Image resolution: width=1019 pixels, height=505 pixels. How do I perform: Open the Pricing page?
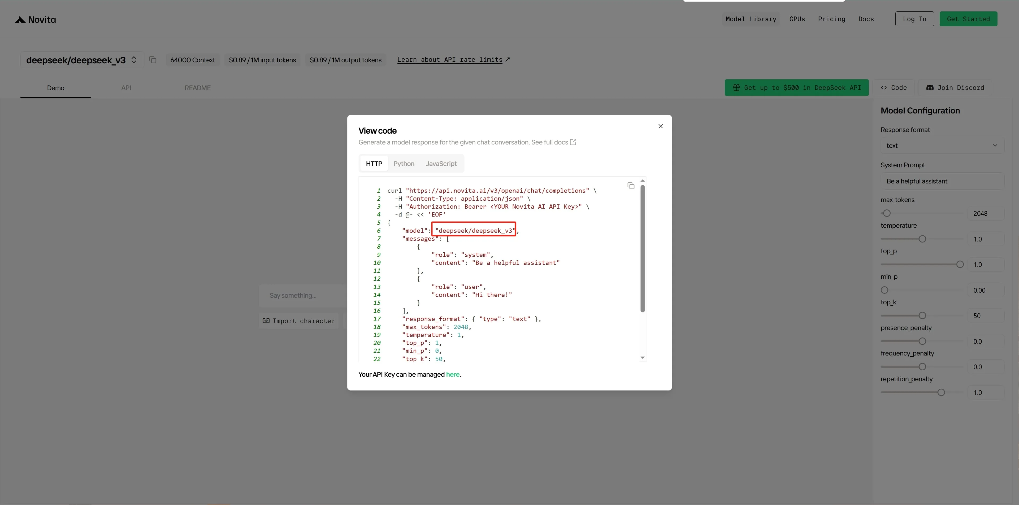tap(831, 19)
